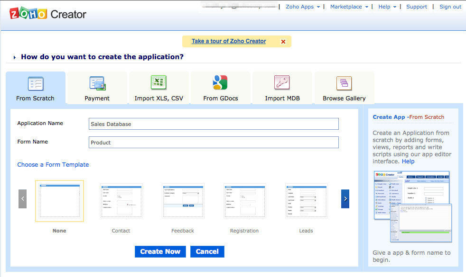
Task: Collapse the 'How do you want to create' section arrow
Action: pos(15,58)
